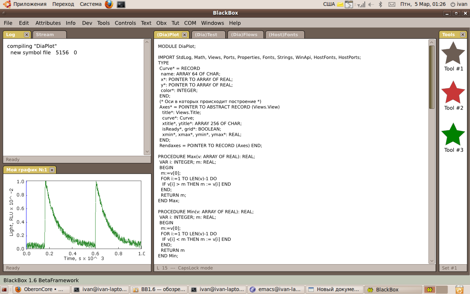
Task: Close the (Dia)Plot tab
Action: (184, 35)
